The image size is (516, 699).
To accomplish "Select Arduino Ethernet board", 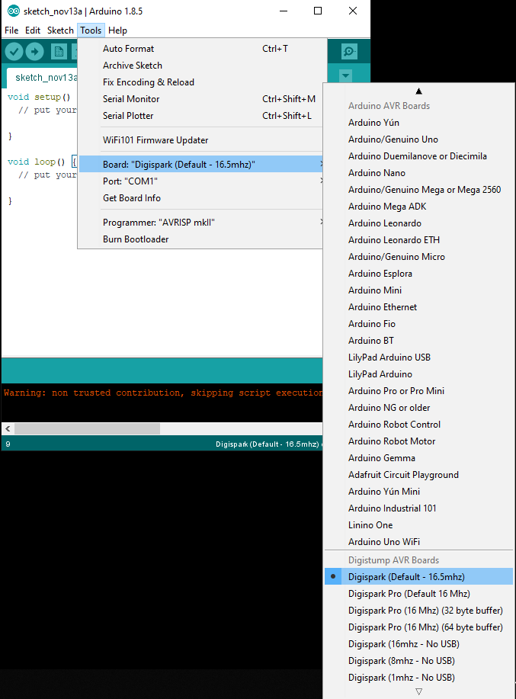I will pos(419,307).
